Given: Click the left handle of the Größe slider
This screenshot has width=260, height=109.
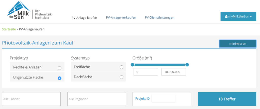Looking at the screenshot, I should 132,65.
